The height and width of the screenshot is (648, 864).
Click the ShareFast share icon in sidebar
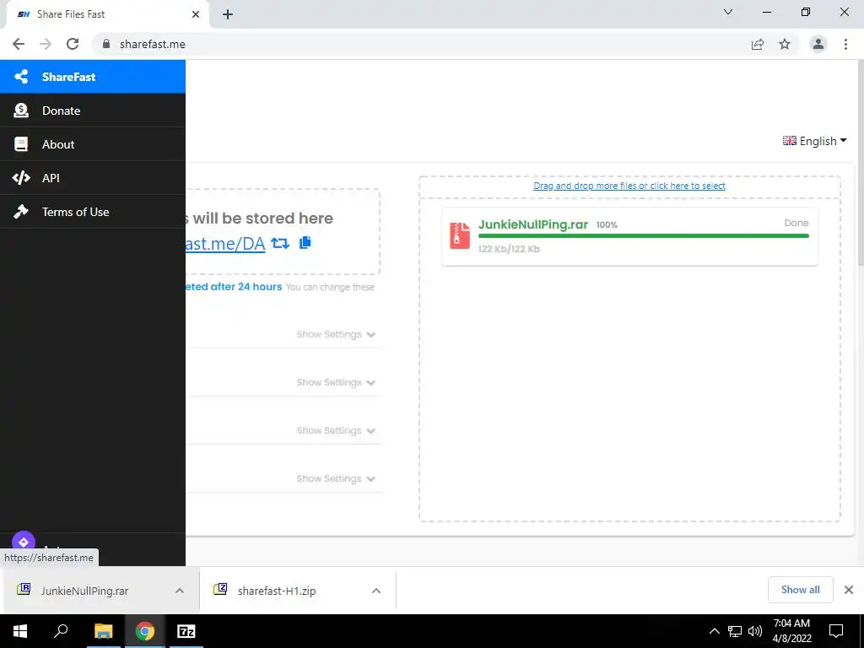click(x=21, y=77)
